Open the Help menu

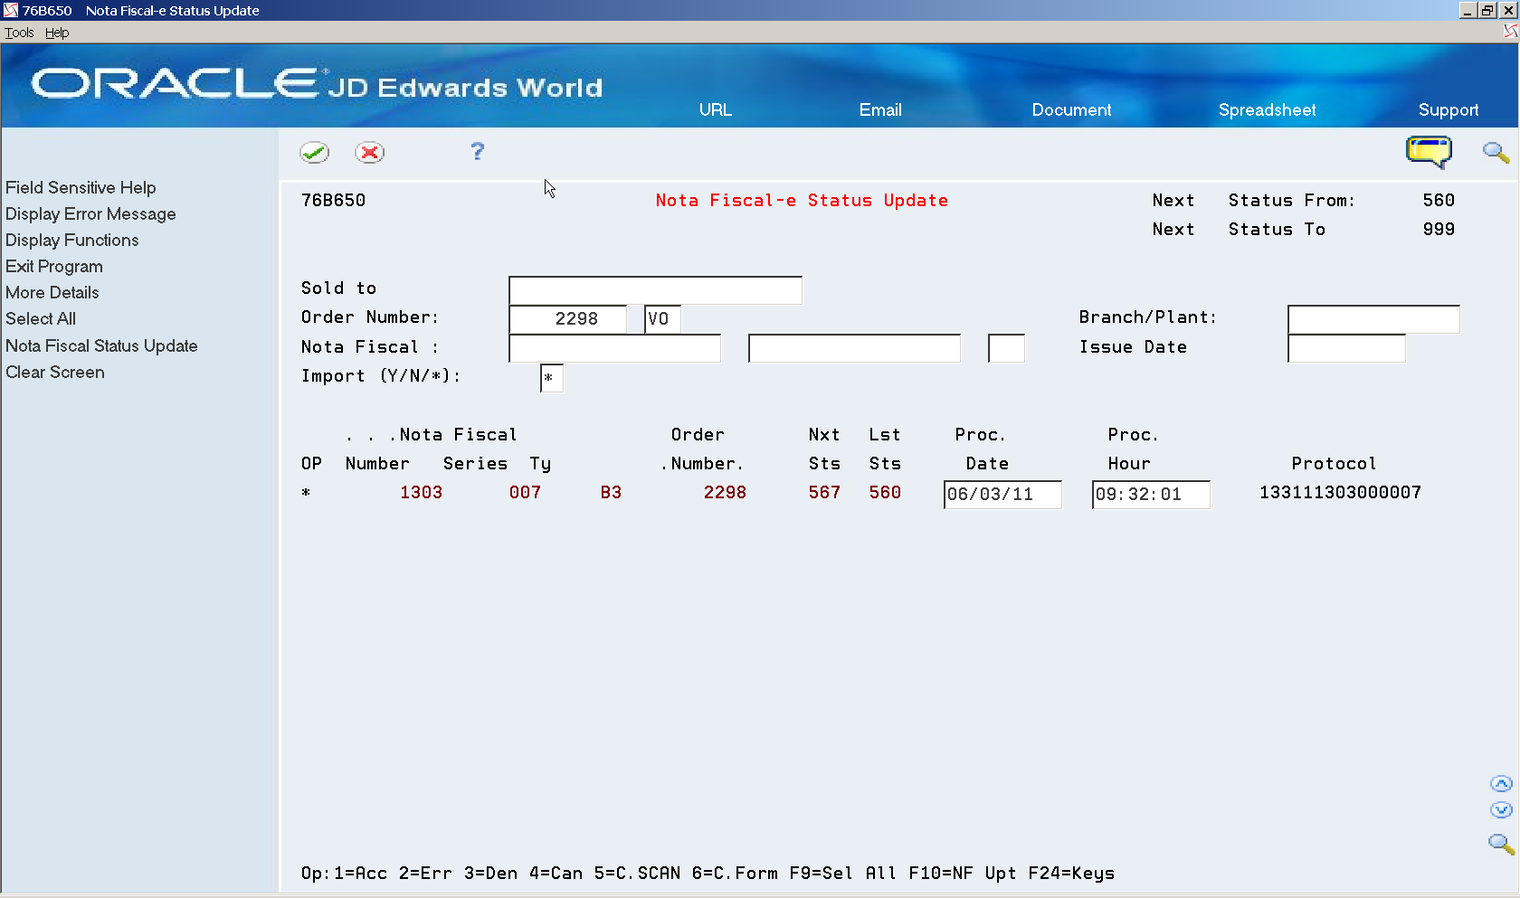point(57,33)
